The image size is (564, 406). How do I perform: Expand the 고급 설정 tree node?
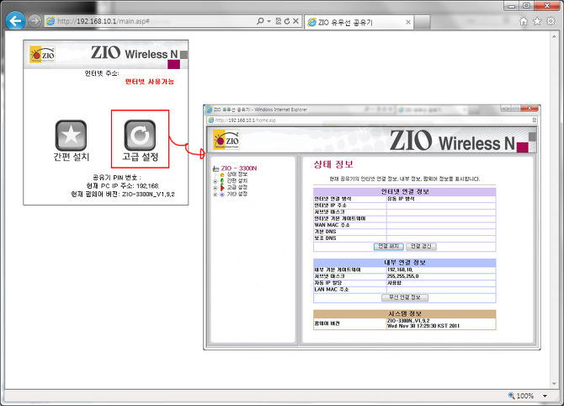click(215, 188)
